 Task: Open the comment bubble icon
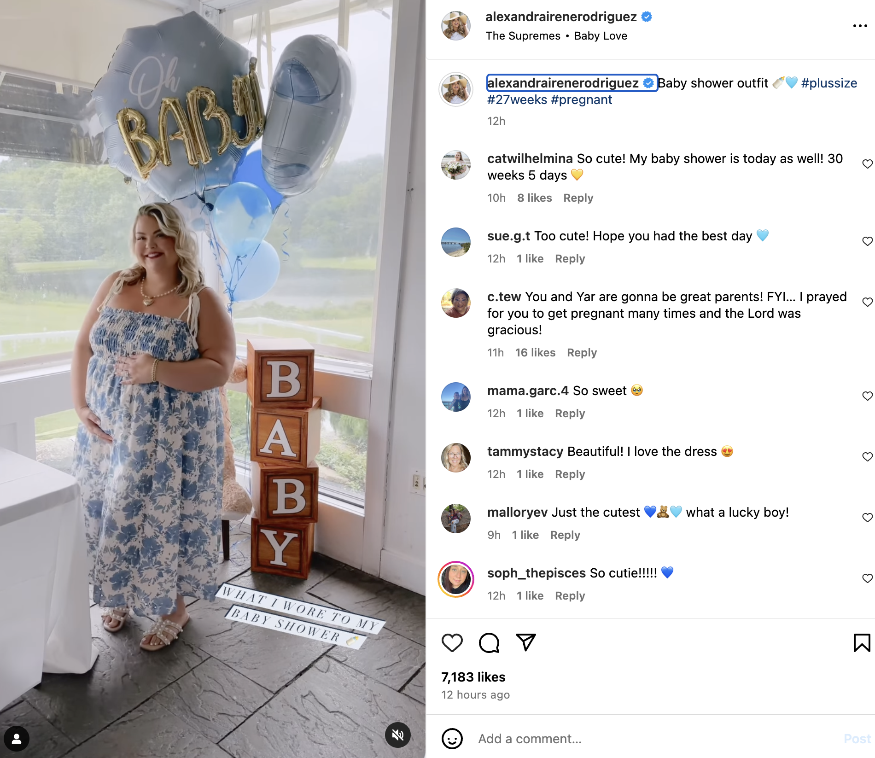pyautogui.click(x=489, y=643)
